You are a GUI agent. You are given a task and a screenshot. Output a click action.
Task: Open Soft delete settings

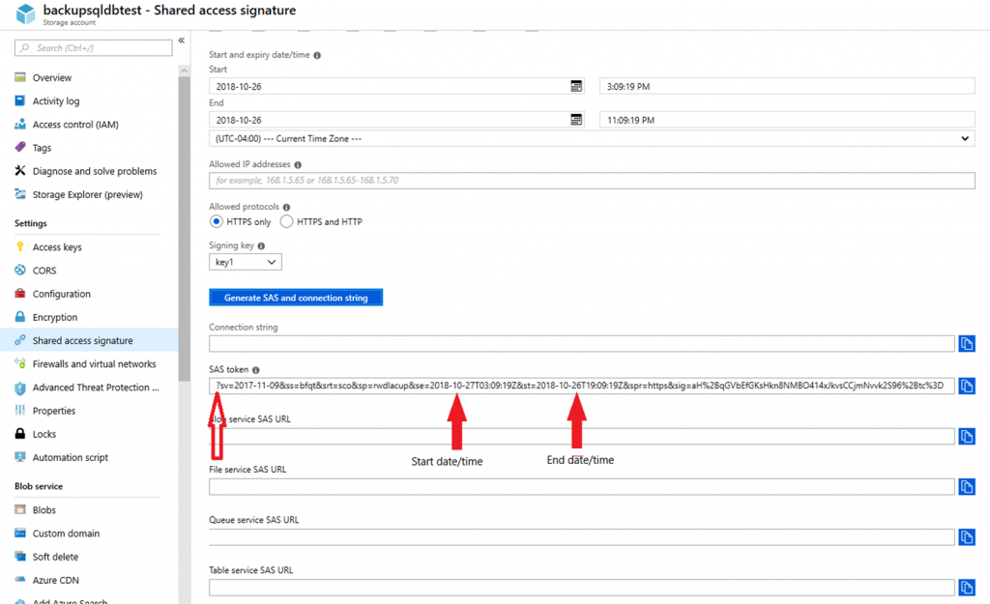pos(55,556)
